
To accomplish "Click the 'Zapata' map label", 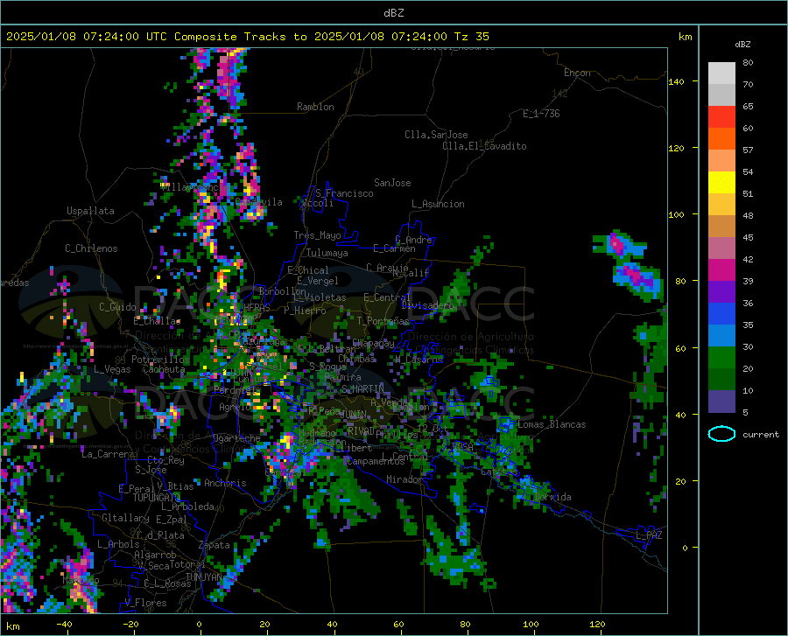I will 215,545.
